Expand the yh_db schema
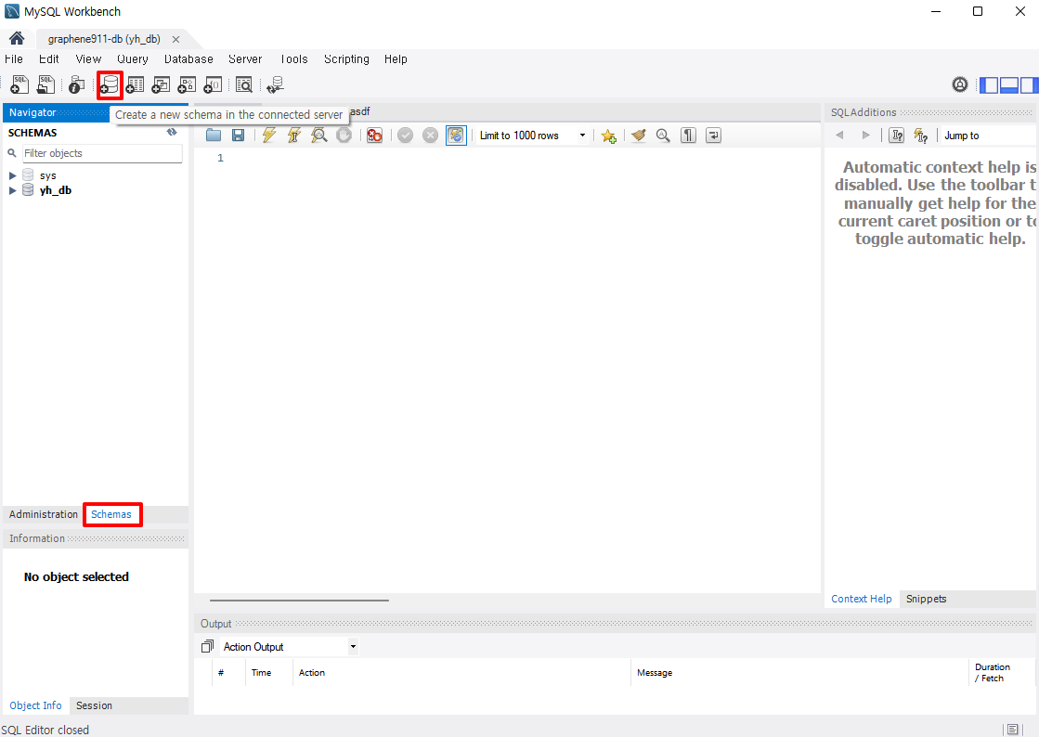The height and width of the screenshot is (737, 1039). click(13, 190)
